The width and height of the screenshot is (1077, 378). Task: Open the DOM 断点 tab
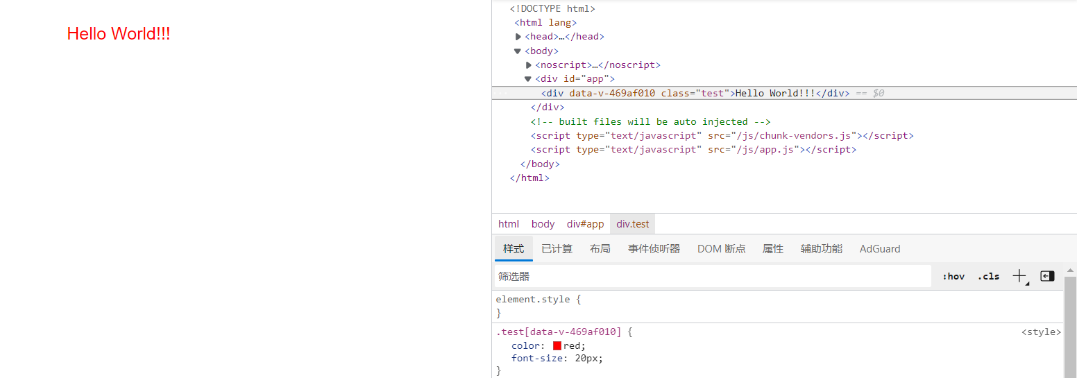tap(722, 248)
